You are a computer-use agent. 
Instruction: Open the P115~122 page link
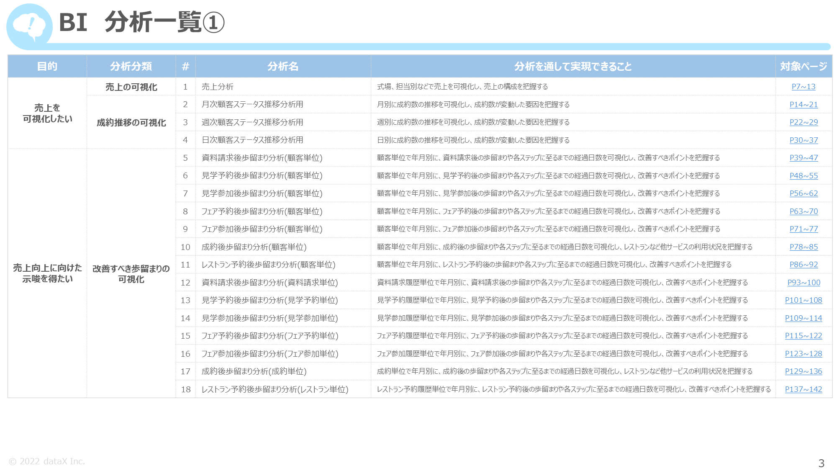(803, 336)
